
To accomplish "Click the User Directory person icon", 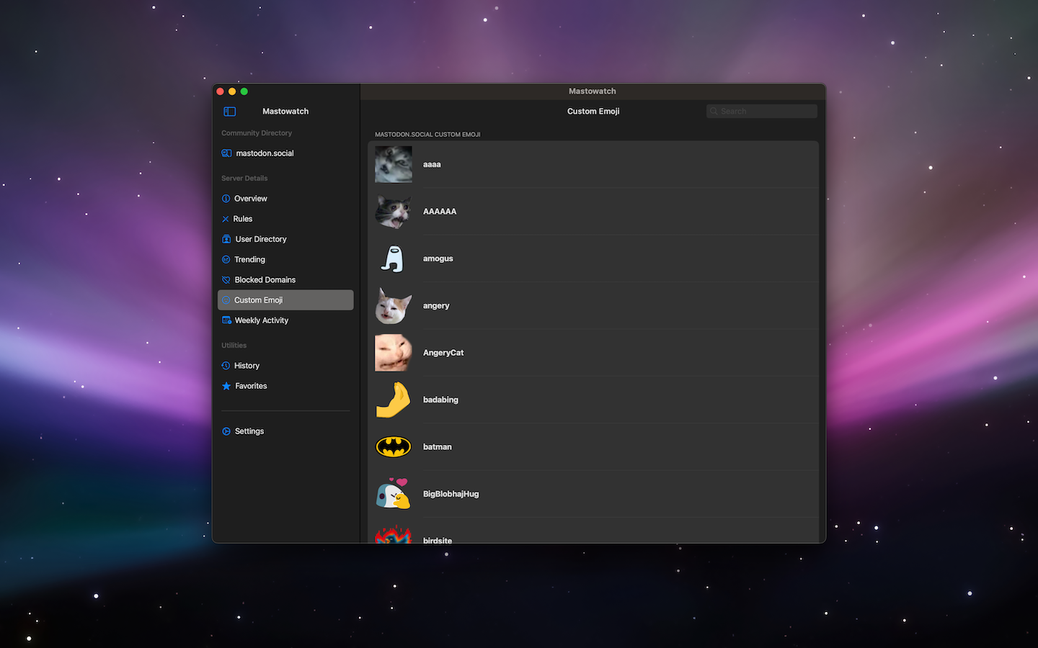I will coord(226,239).
